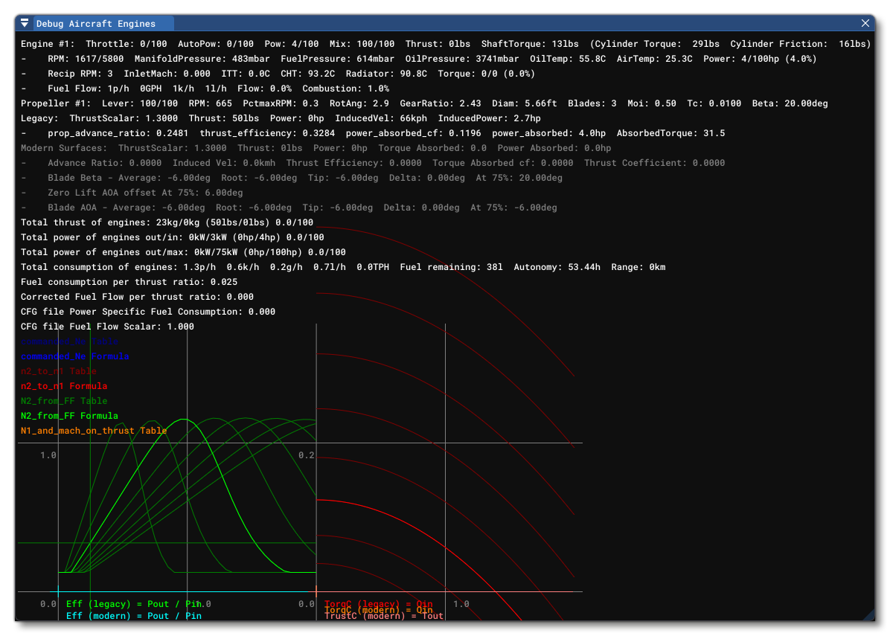890x636 pixels.
Task: Show the commanded_Ne Table curve
Action: [68, 341]
